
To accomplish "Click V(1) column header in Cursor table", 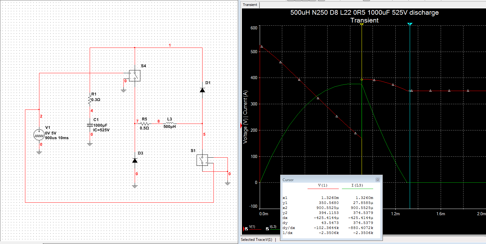I will [x=323, y=186].
